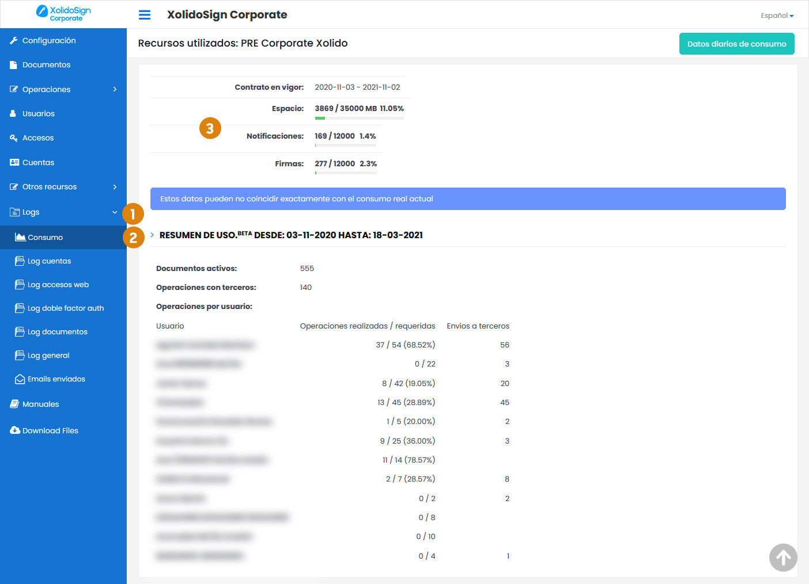Open Accesos menu item

(x=63, y=138)
